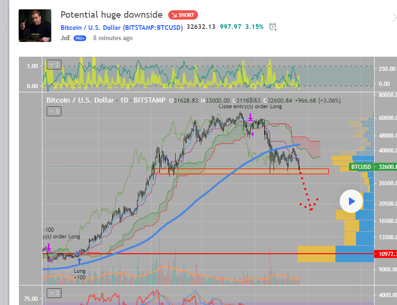The image size is (397, 305).
Task: Open the Bitcoin / U.S. Dollar symbol link
Action: [122, 27]
